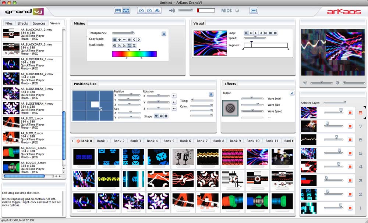Select AR_BLOKSTREAK_3.mov in Visuals list

tap(32, 93)
